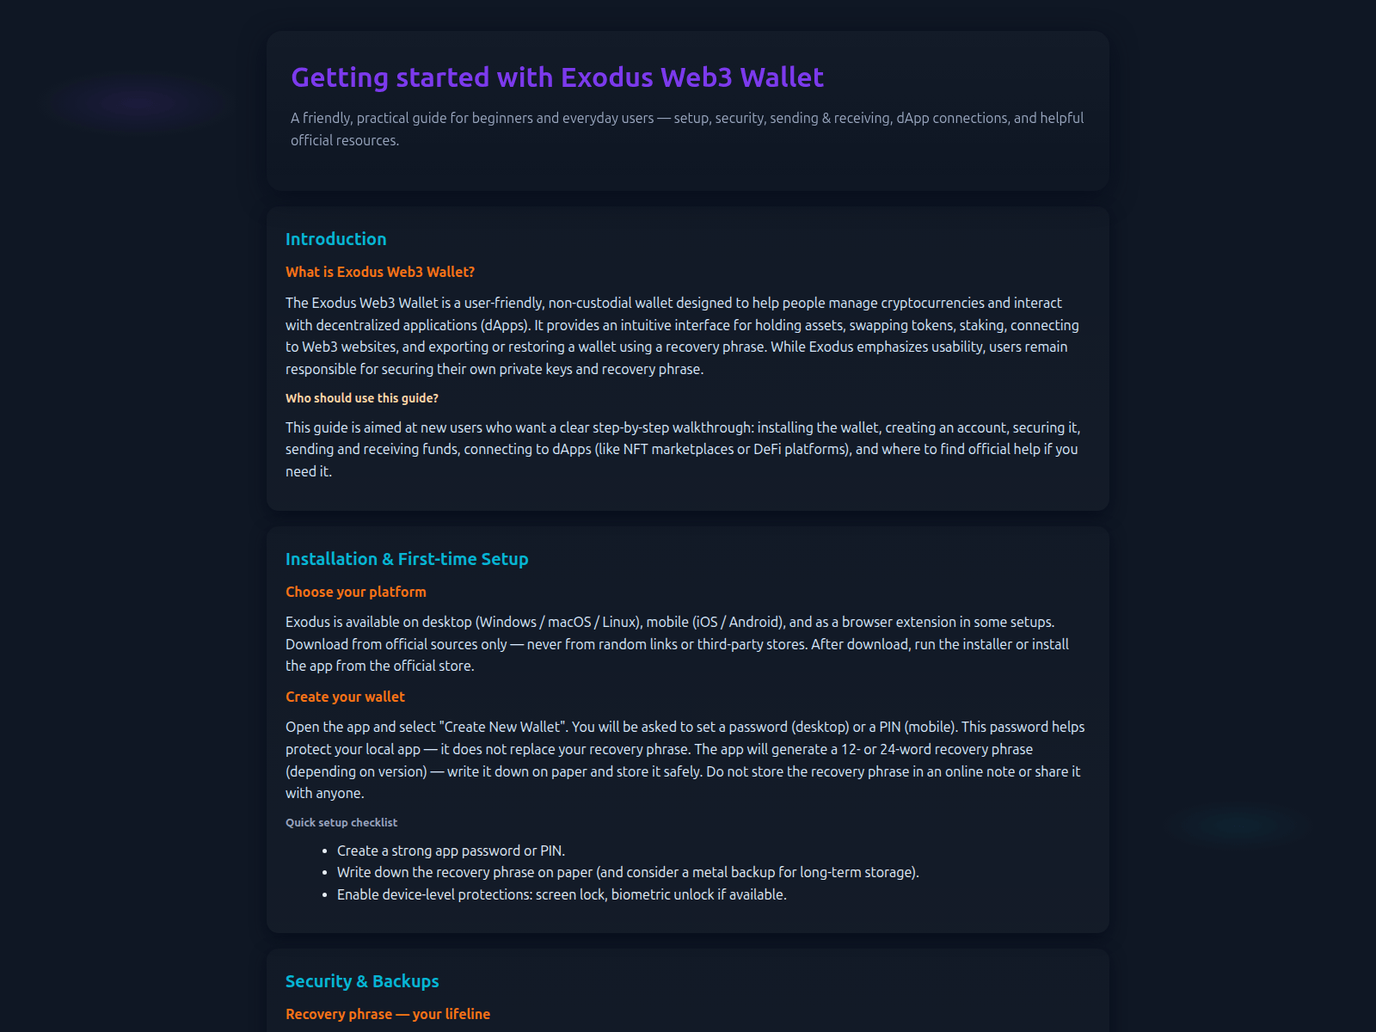This screenshot has width=1376, height=1032.
Task: Click the 'Enable device-level protections' list item
Action: click(x=562, y=894)
